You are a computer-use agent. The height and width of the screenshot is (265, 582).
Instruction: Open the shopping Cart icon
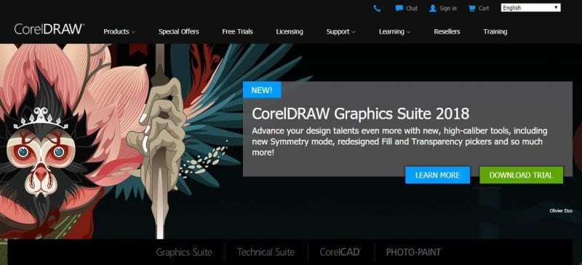pyautogui.click(x=471, y=8)
